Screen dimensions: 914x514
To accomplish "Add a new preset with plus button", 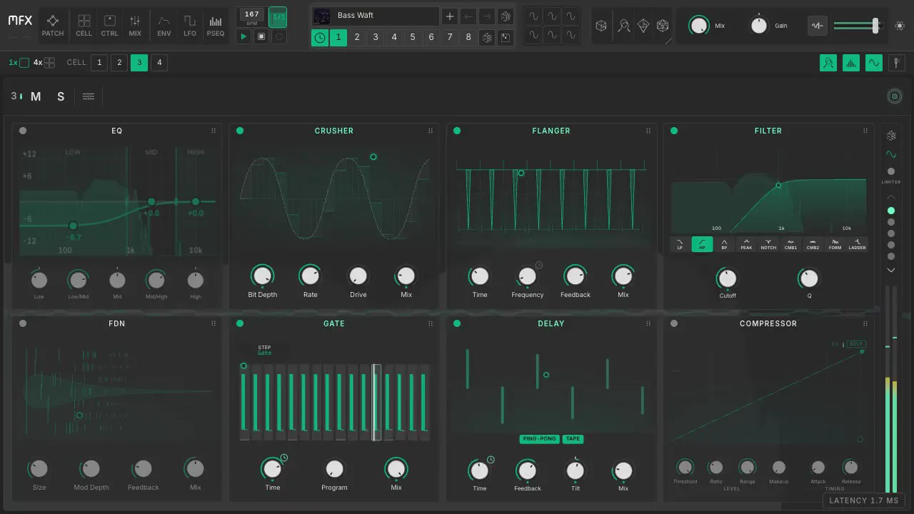I will click(449, 16).
